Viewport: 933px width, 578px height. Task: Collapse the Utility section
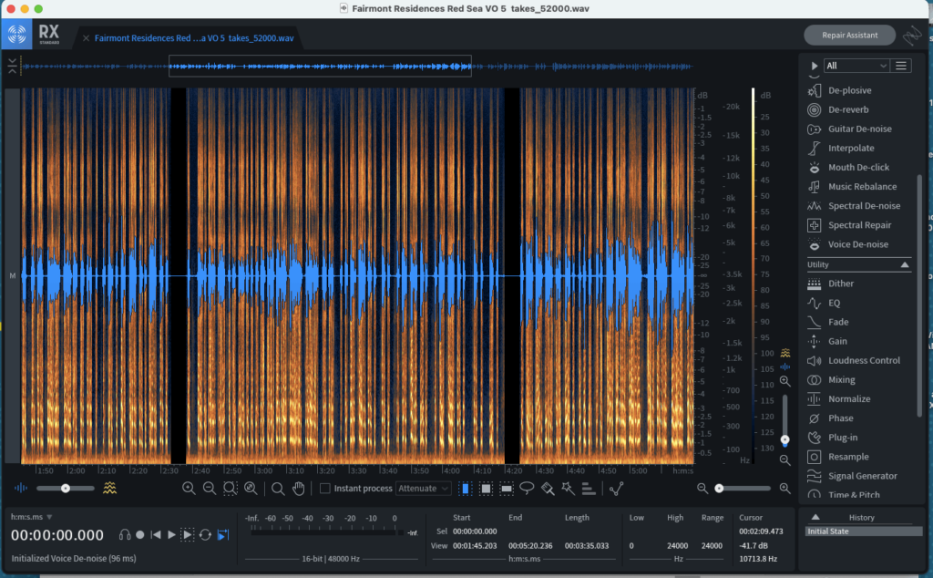click(905, 264)
